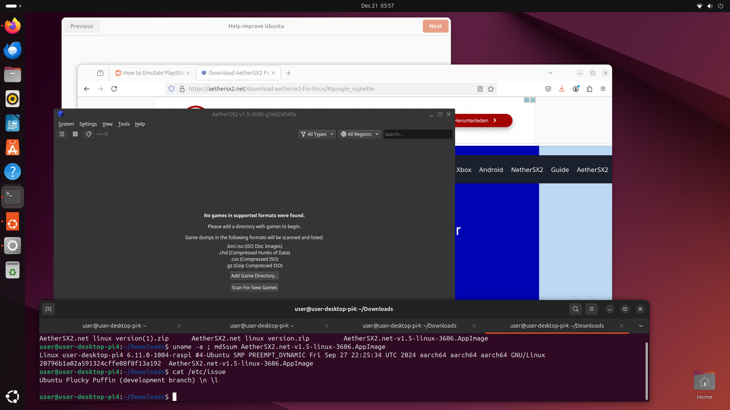Screen dimensions: 730x410
Task: Reload the Firefox page
Action: coord(114,89)
